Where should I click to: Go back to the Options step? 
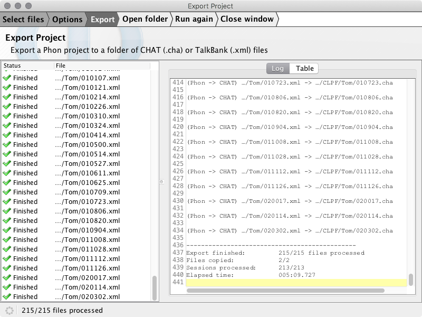[68, 20]
